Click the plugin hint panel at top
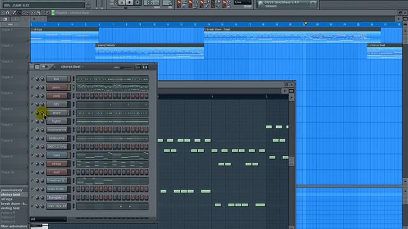This screenshot has height=229, width=408. pyautogui.click(x=287, y=4)
